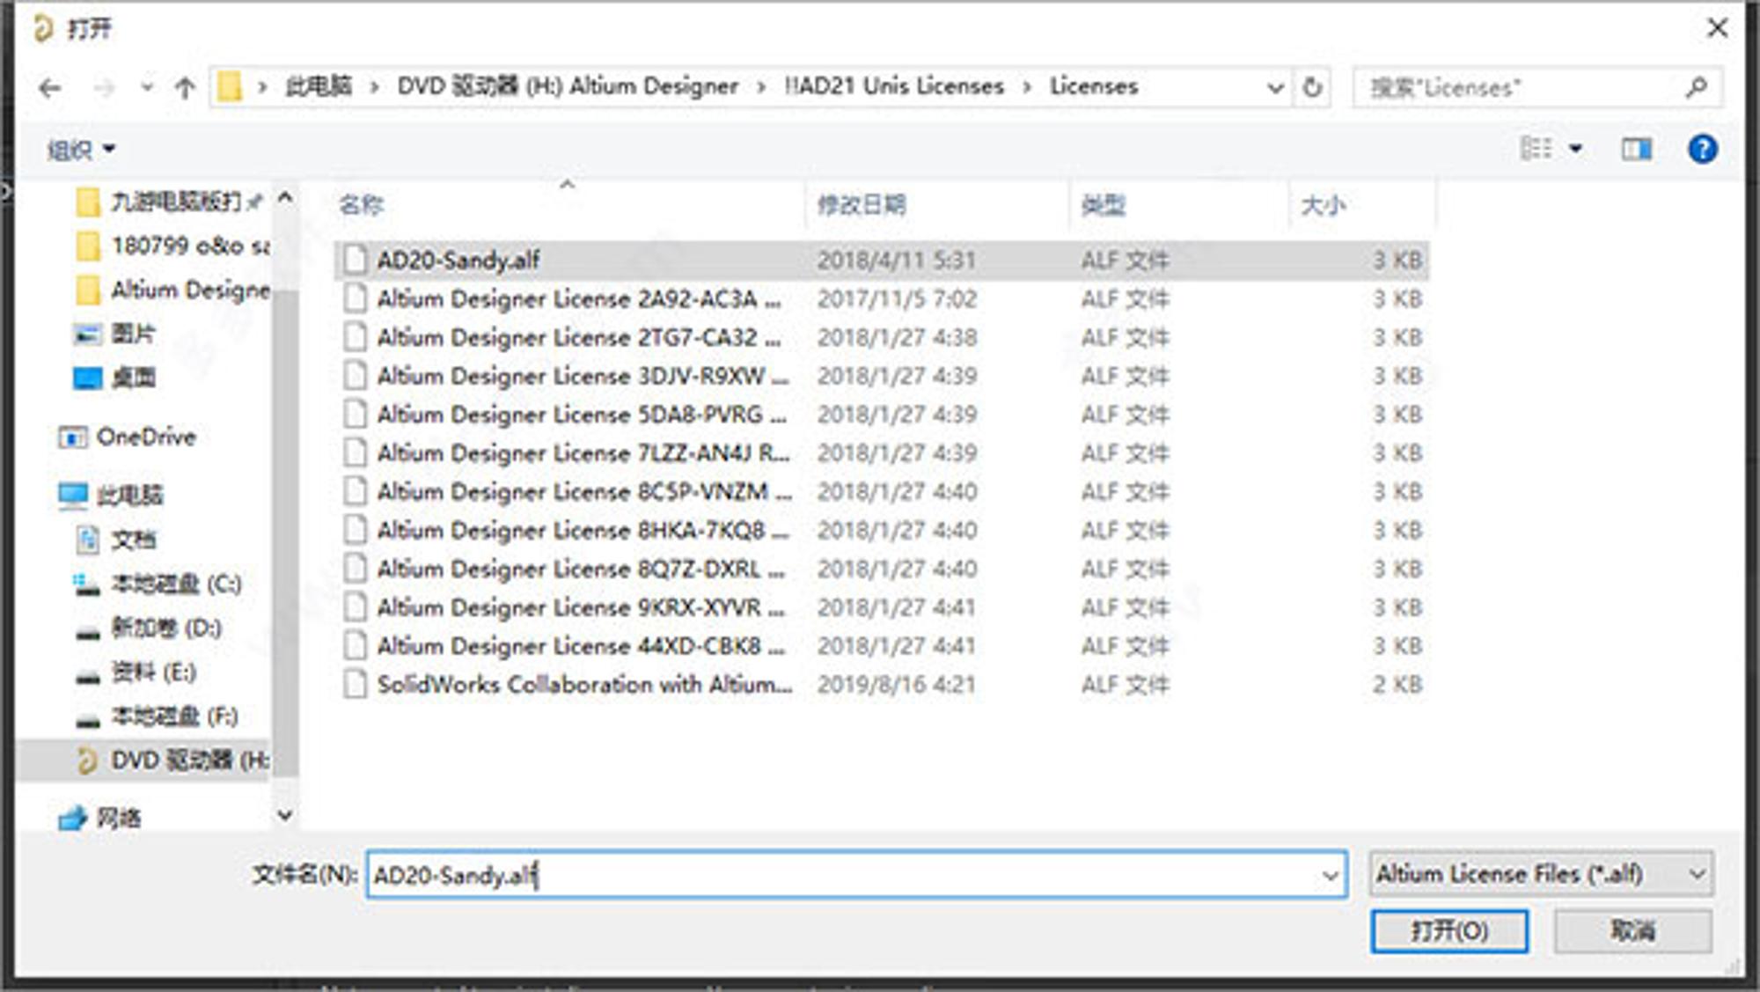Select SolidWorks Collaboration with Altium file
The width and height of the screenshot is (1760, 992).
click(881, 684)
